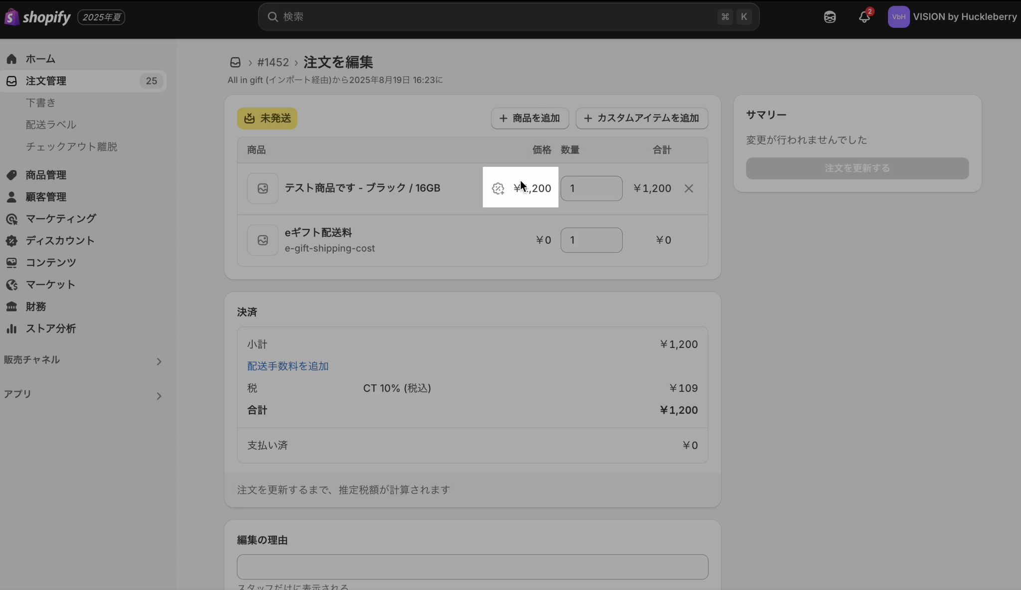Image resolution: width=1021 pixels, height=590 pixels.
Task: Click 配送手数料を追加 link
Action: [288, 366]
